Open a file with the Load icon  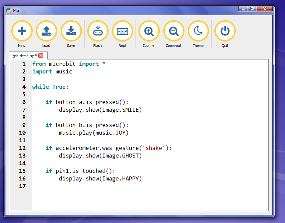pyautogui.click(x=46, y=31)
